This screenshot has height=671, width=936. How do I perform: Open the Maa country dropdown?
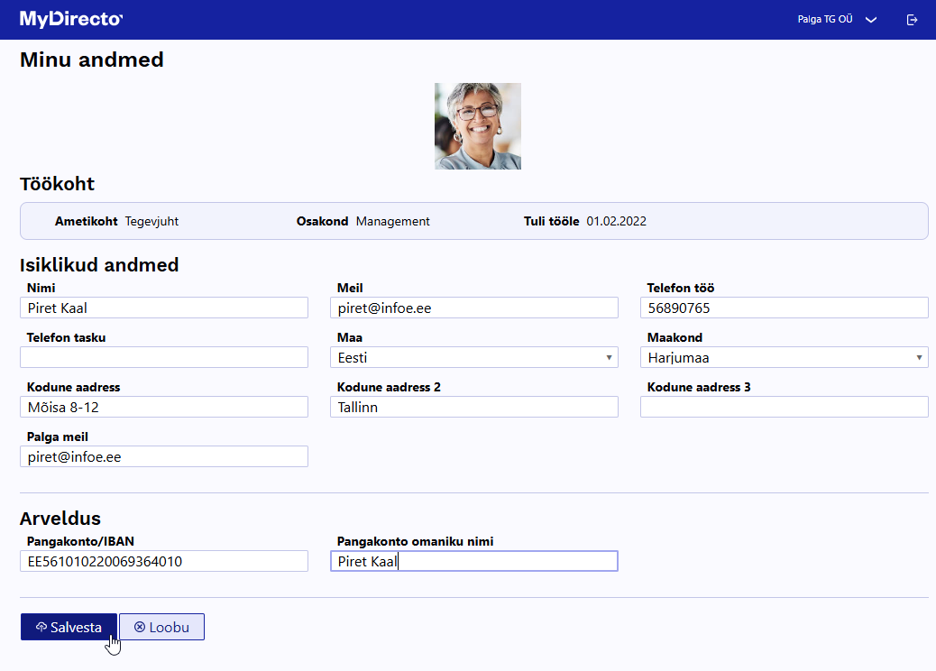[x=474, y=358]
